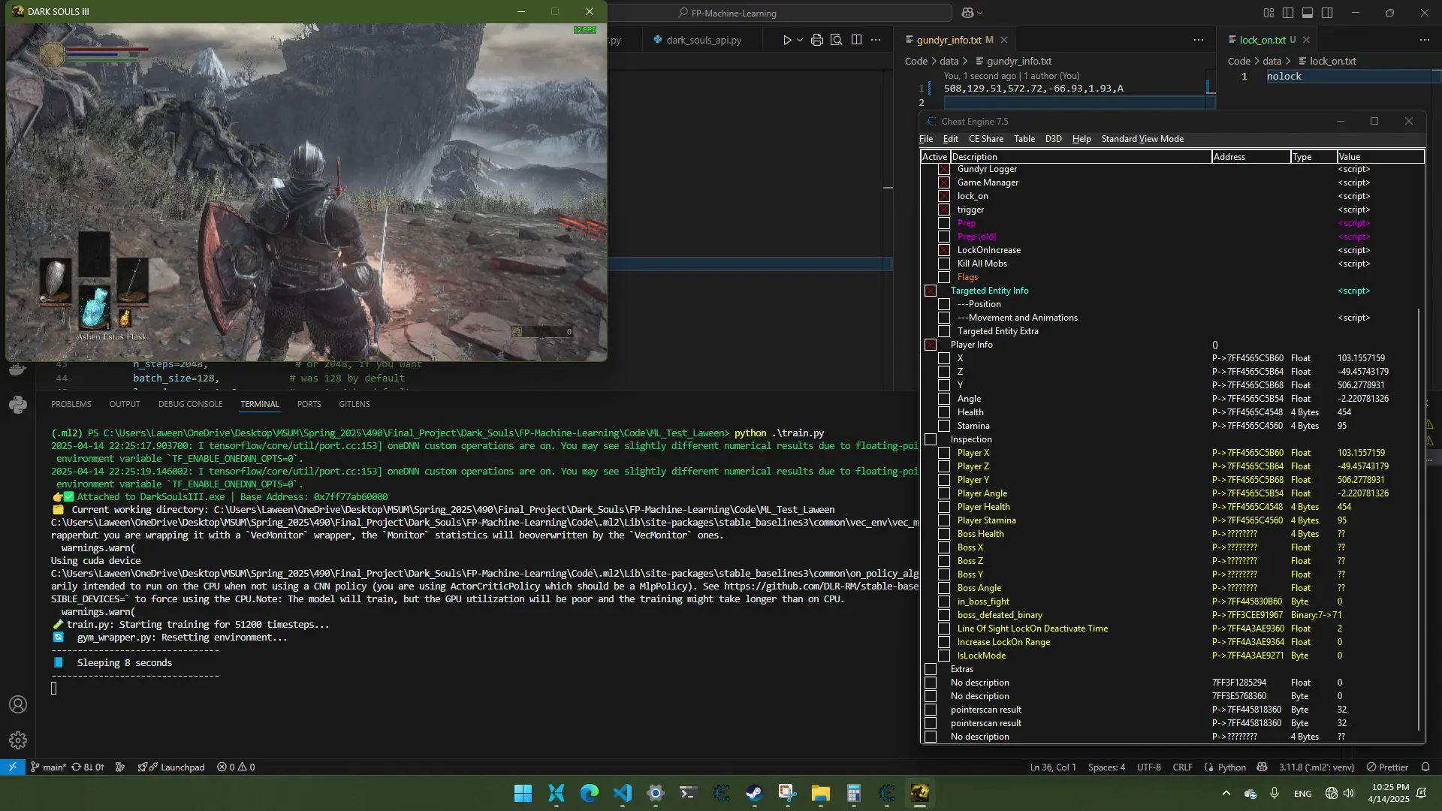1442x811 pixels.
Task: Open the Copilot chat icon in title bar
Action: pyautogui.click(x=967, y=13)
